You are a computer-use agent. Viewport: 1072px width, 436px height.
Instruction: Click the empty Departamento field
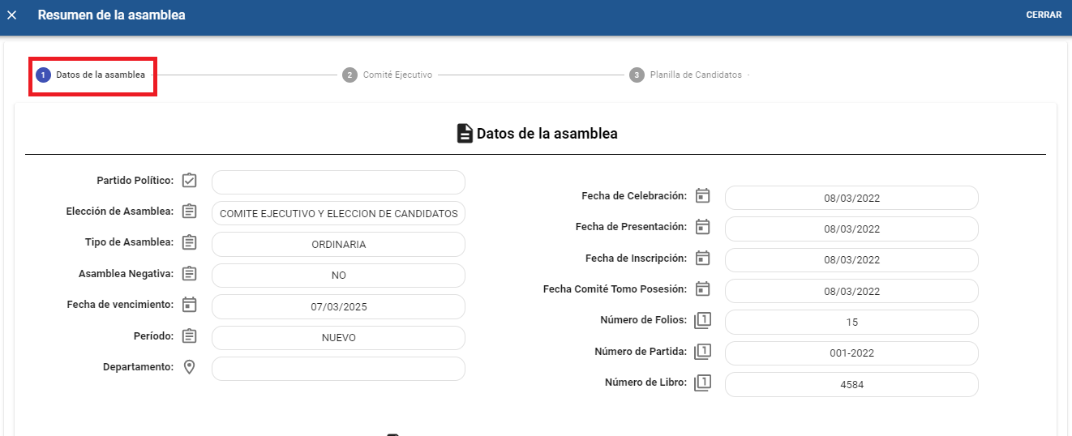point(338,369)
